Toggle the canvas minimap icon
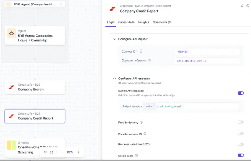The width and height of the screenshot is (251, 161). 45,152
